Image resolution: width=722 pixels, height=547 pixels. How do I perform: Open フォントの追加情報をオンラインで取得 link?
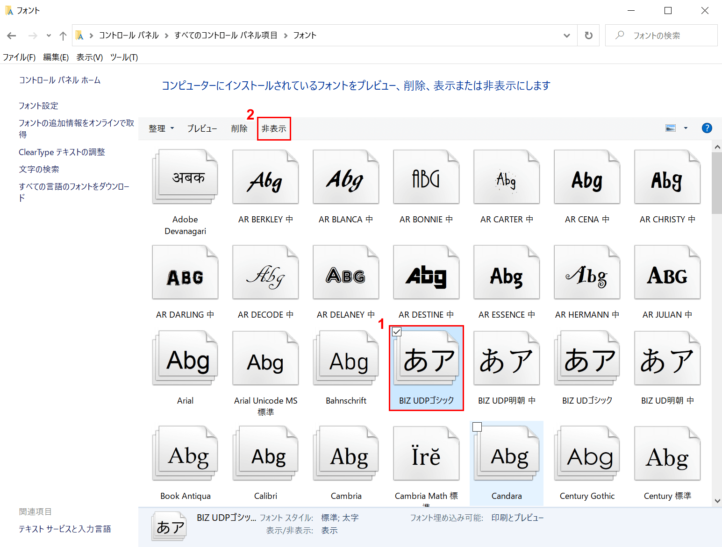pos(76,129)
